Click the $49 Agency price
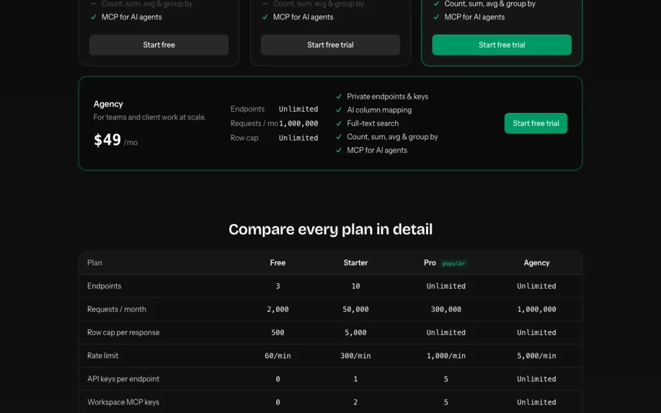Screen dimensions: 661x413 click(x=107, y=140)
